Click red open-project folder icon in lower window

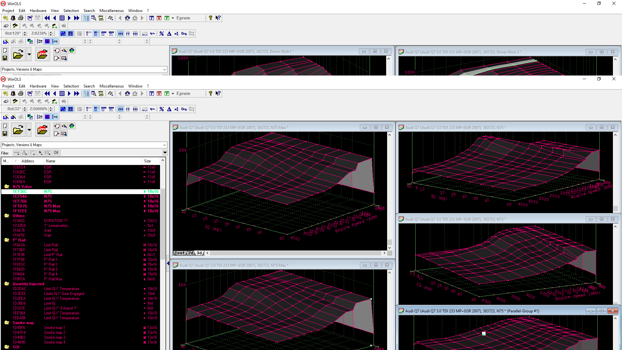[x=42, y=130]
